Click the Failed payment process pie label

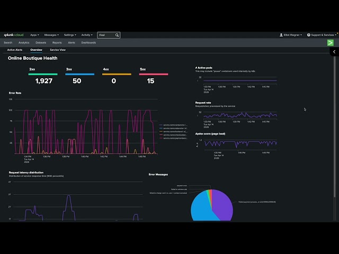pyautogui.click(x=257, y=202)
